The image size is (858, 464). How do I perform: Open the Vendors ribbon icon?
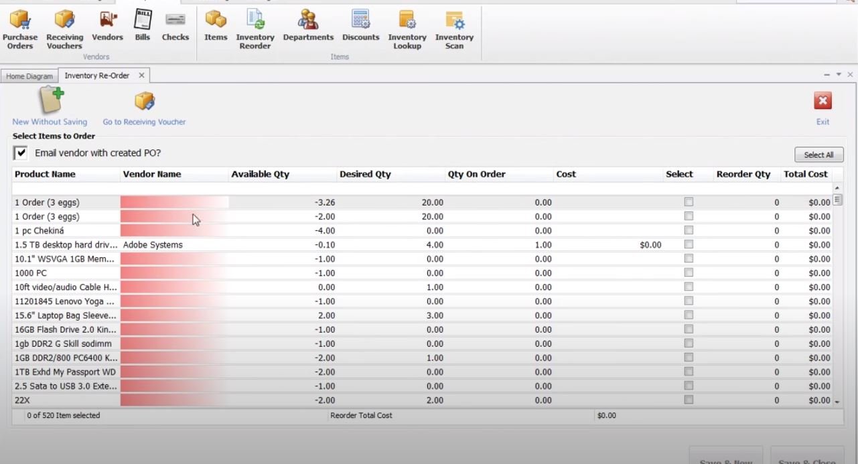[x=107, y=26]
